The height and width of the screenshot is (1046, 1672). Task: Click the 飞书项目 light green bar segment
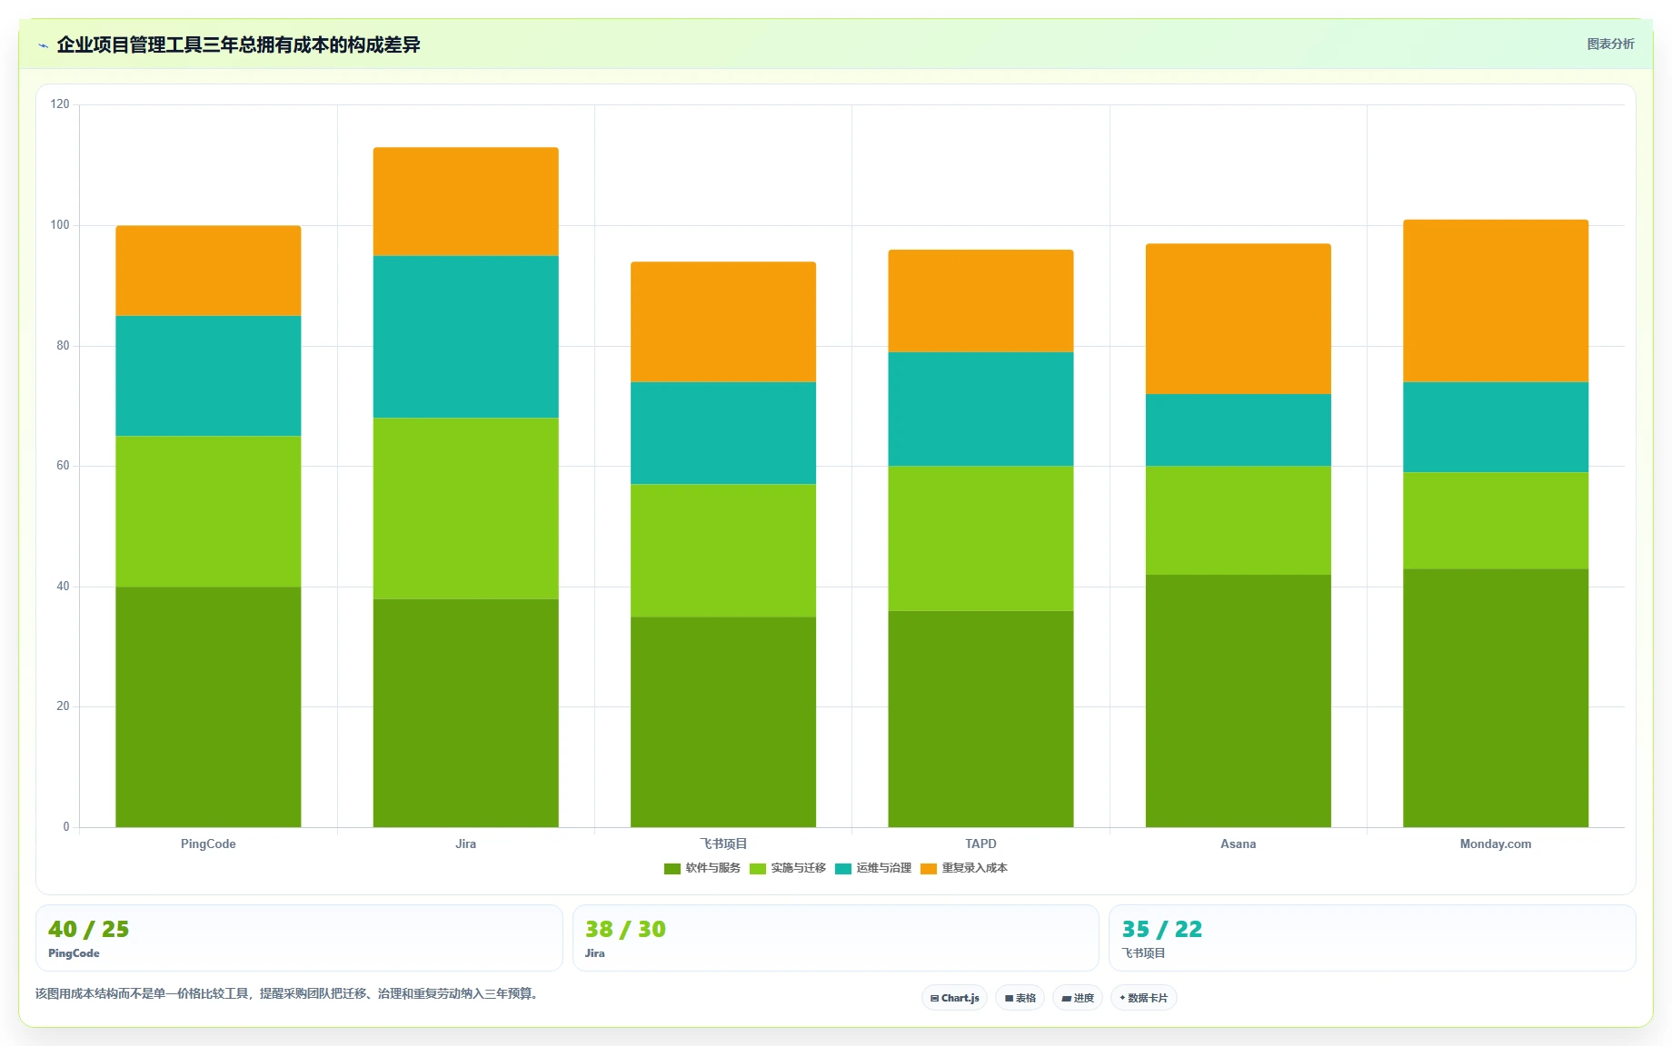click(723, 550)
